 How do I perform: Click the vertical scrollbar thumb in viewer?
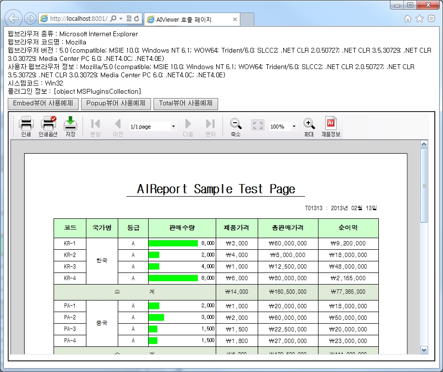pyautogui.click(x=424, y=186)
